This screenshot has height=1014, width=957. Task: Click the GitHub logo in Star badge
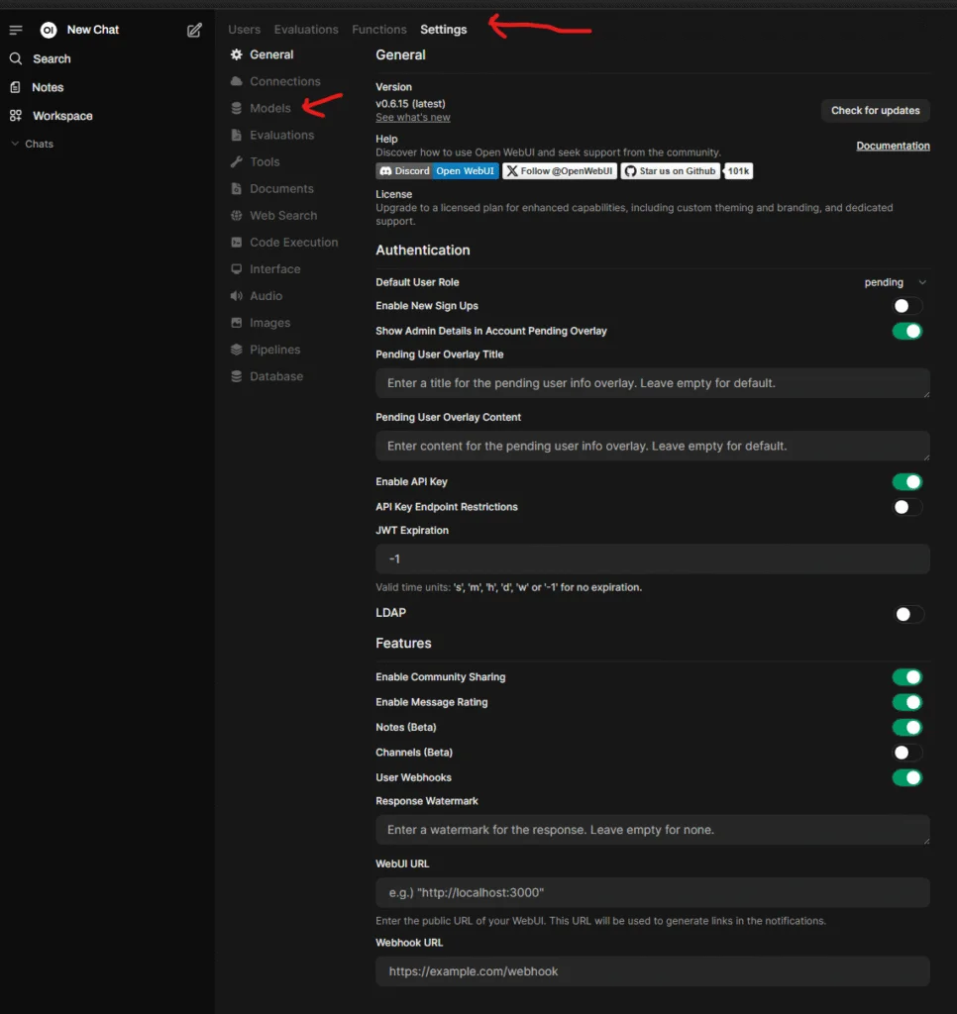(x=630, y=171)
